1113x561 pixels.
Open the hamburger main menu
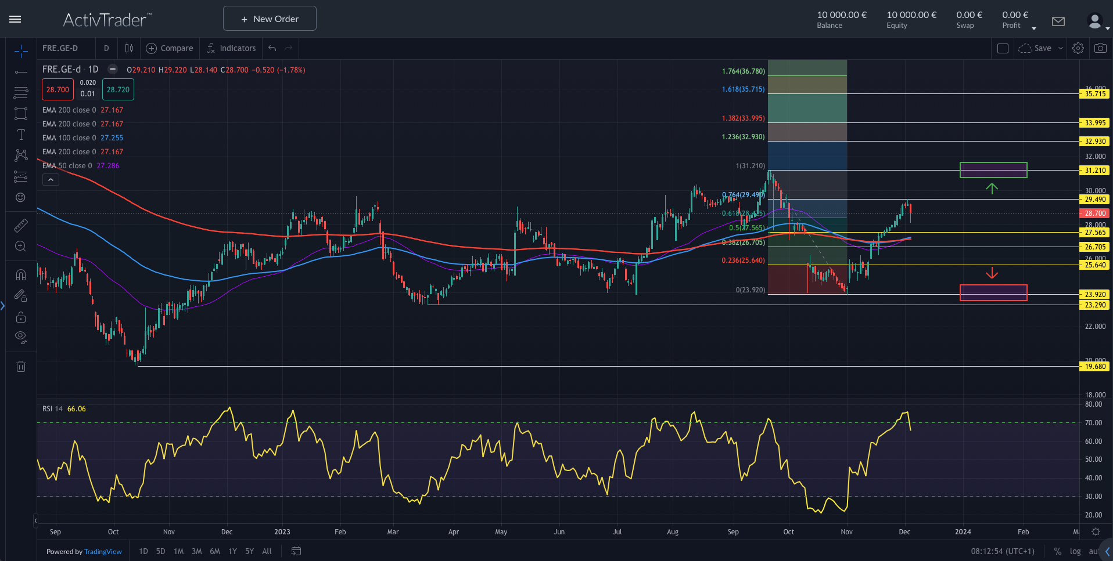click(16, 19)
